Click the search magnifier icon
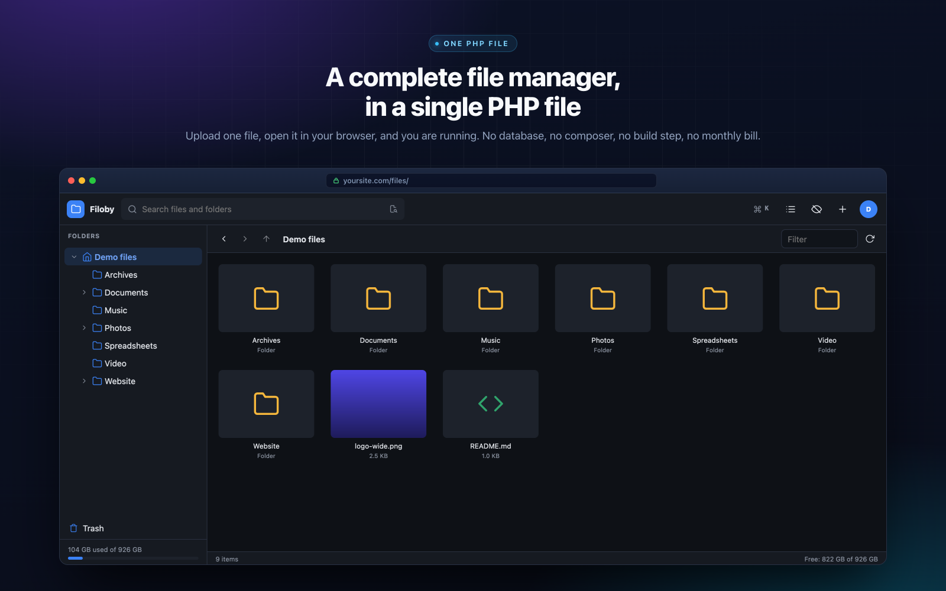Viewport: 946px width, 591px height. point(132,209)
